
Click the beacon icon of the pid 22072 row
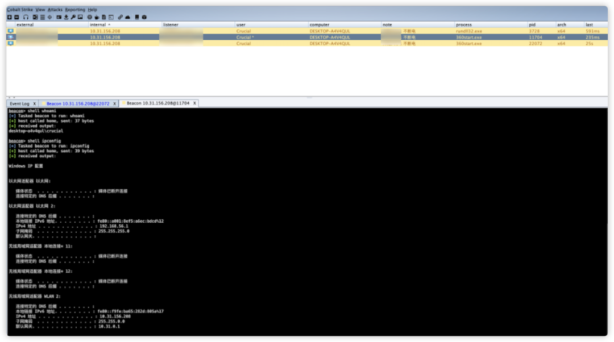tap(11, 43)
